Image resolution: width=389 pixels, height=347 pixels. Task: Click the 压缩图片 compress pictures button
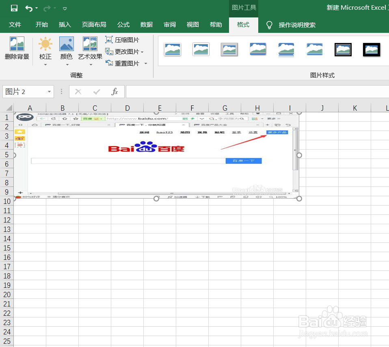click(x=122, y=40)
